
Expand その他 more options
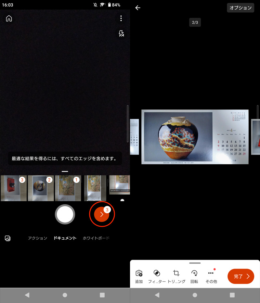pyautogui.click(x=211, y=276)
